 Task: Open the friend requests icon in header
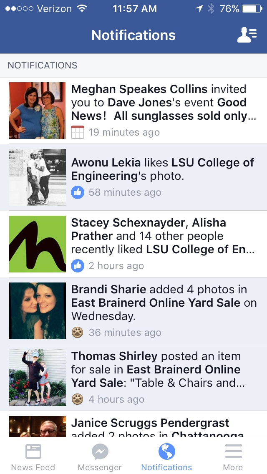click(x=247, y=35)
